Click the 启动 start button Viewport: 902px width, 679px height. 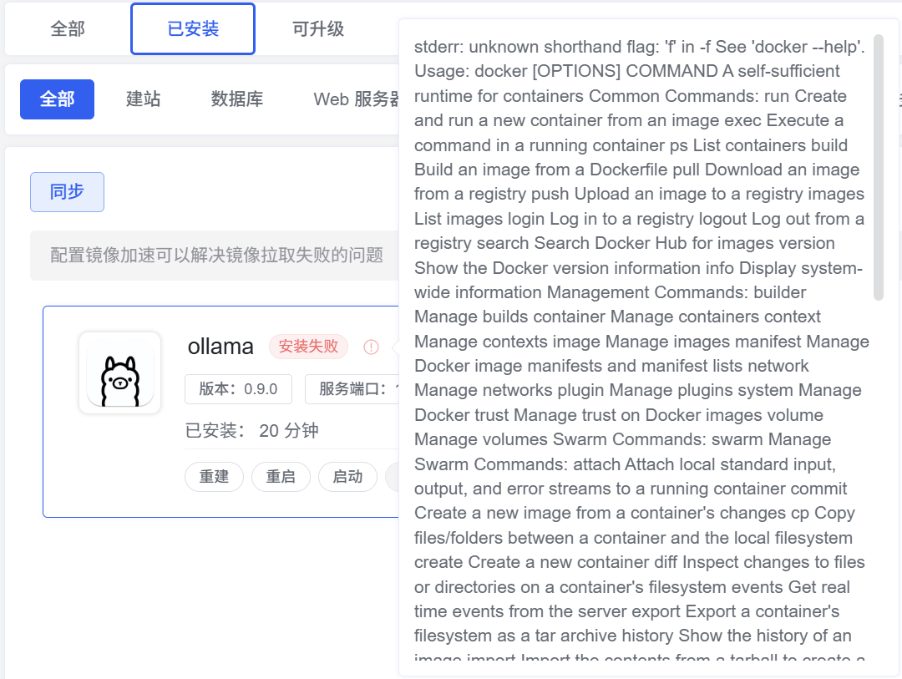pos(347,476)
